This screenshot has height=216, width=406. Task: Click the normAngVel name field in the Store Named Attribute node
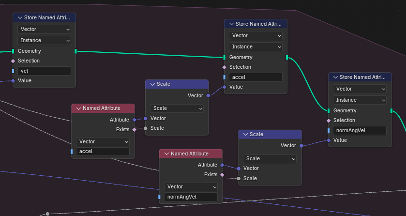pos(359,130)
